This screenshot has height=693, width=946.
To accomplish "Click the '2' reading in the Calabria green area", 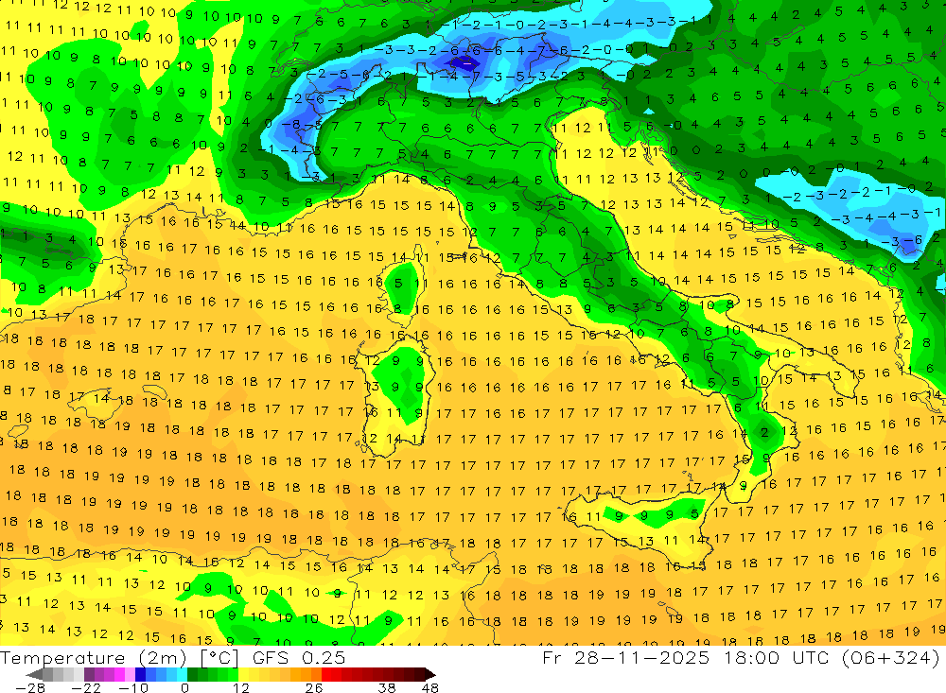I will click(x=764, y=432).
